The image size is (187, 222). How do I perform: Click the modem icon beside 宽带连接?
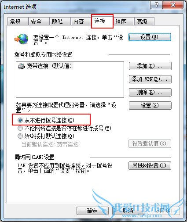22,66
